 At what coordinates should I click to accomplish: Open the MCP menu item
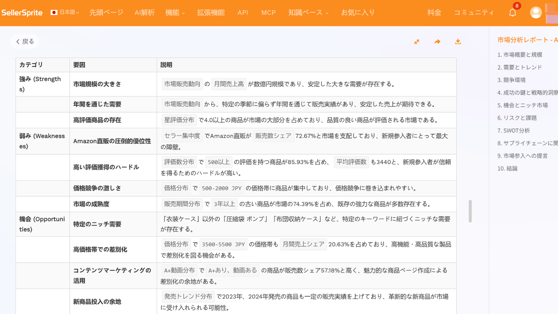click(268, 13)
